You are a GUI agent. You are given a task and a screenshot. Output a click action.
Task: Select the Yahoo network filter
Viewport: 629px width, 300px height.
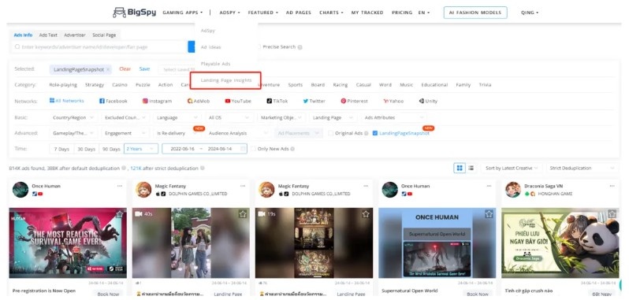(393, 101)
